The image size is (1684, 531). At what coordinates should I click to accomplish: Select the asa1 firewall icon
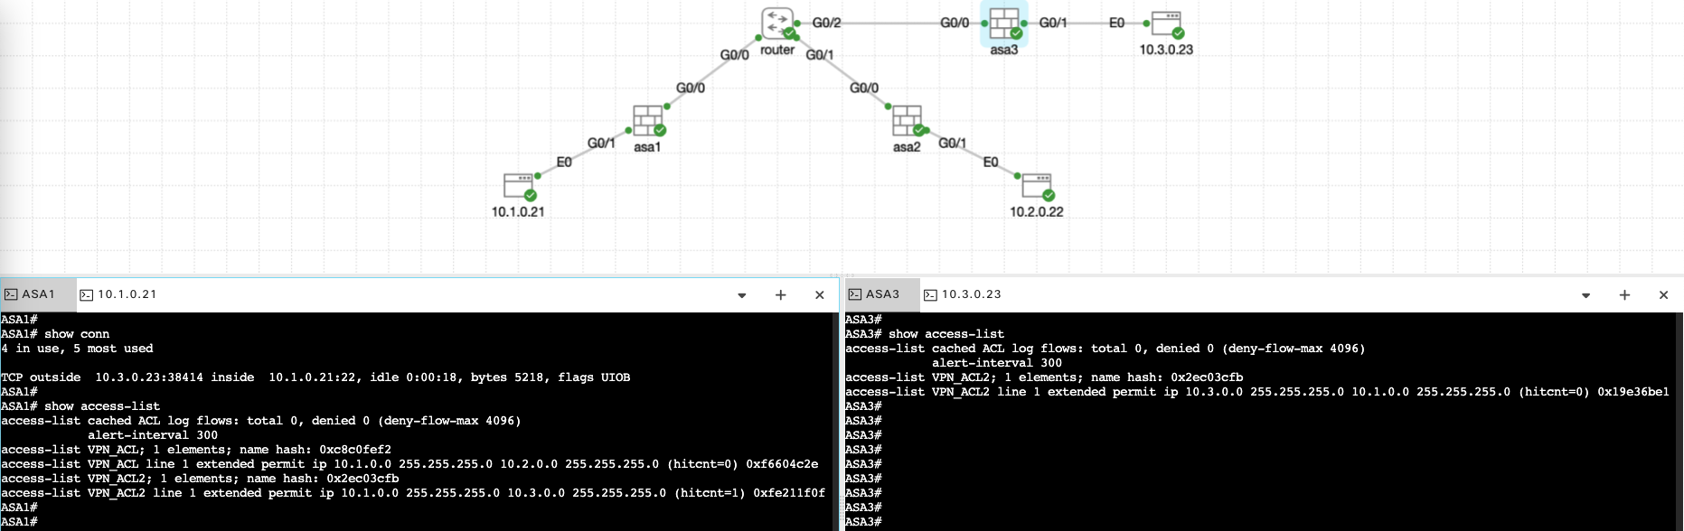click(647, 120)
